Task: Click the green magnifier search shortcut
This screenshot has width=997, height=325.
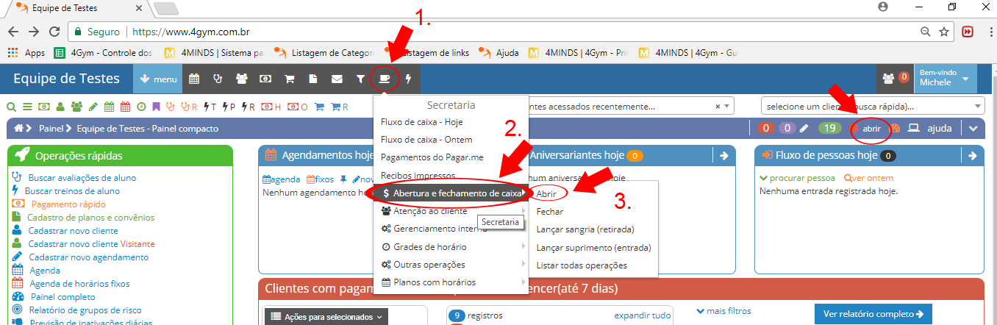Action: (x=11, y=107)
